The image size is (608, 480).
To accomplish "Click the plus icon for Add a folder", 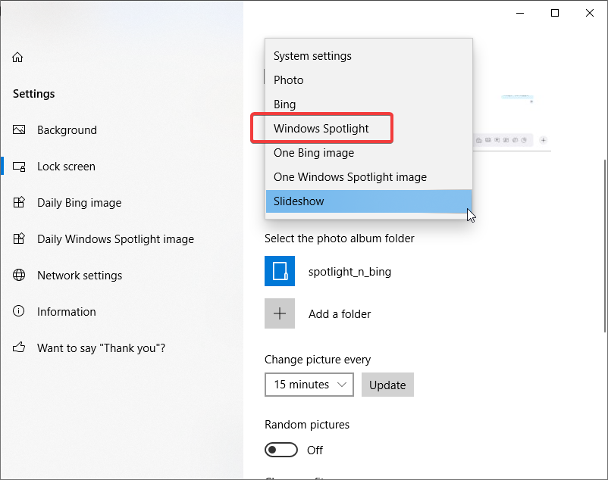I will tap(280, 313).
